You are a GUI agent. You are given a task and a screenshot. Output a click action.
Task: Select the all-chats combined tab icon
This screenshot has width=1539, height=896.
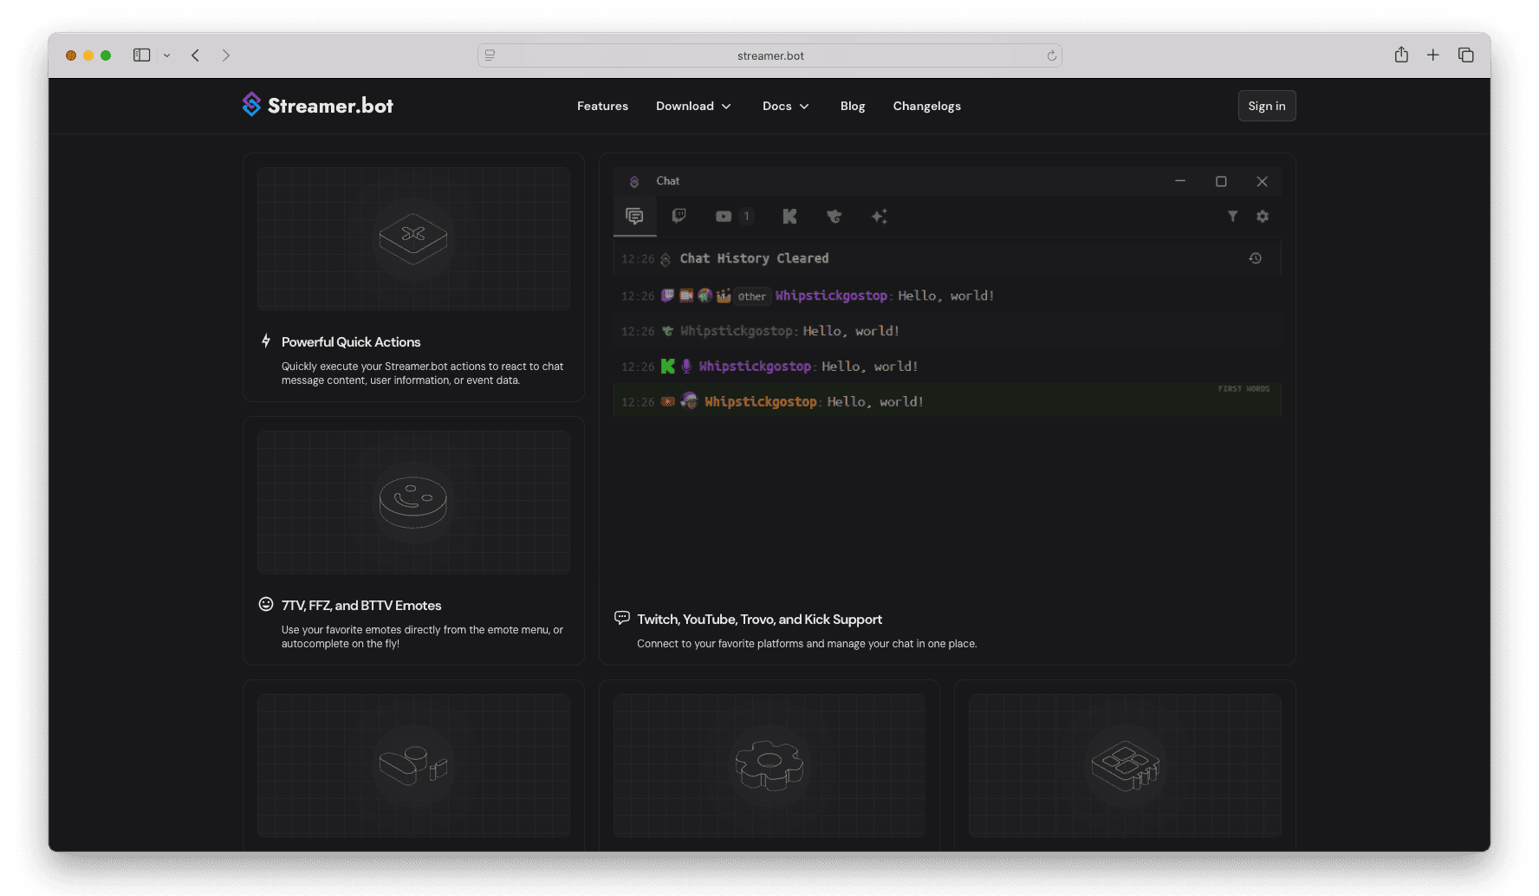[634, 216]
